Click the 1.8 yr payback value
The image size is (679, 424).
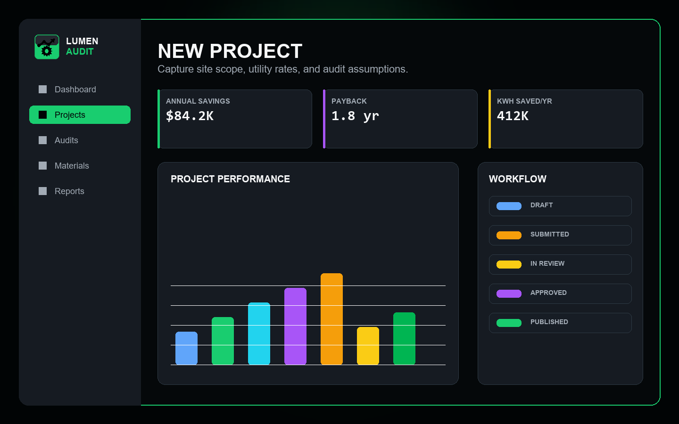coord(355,116)
